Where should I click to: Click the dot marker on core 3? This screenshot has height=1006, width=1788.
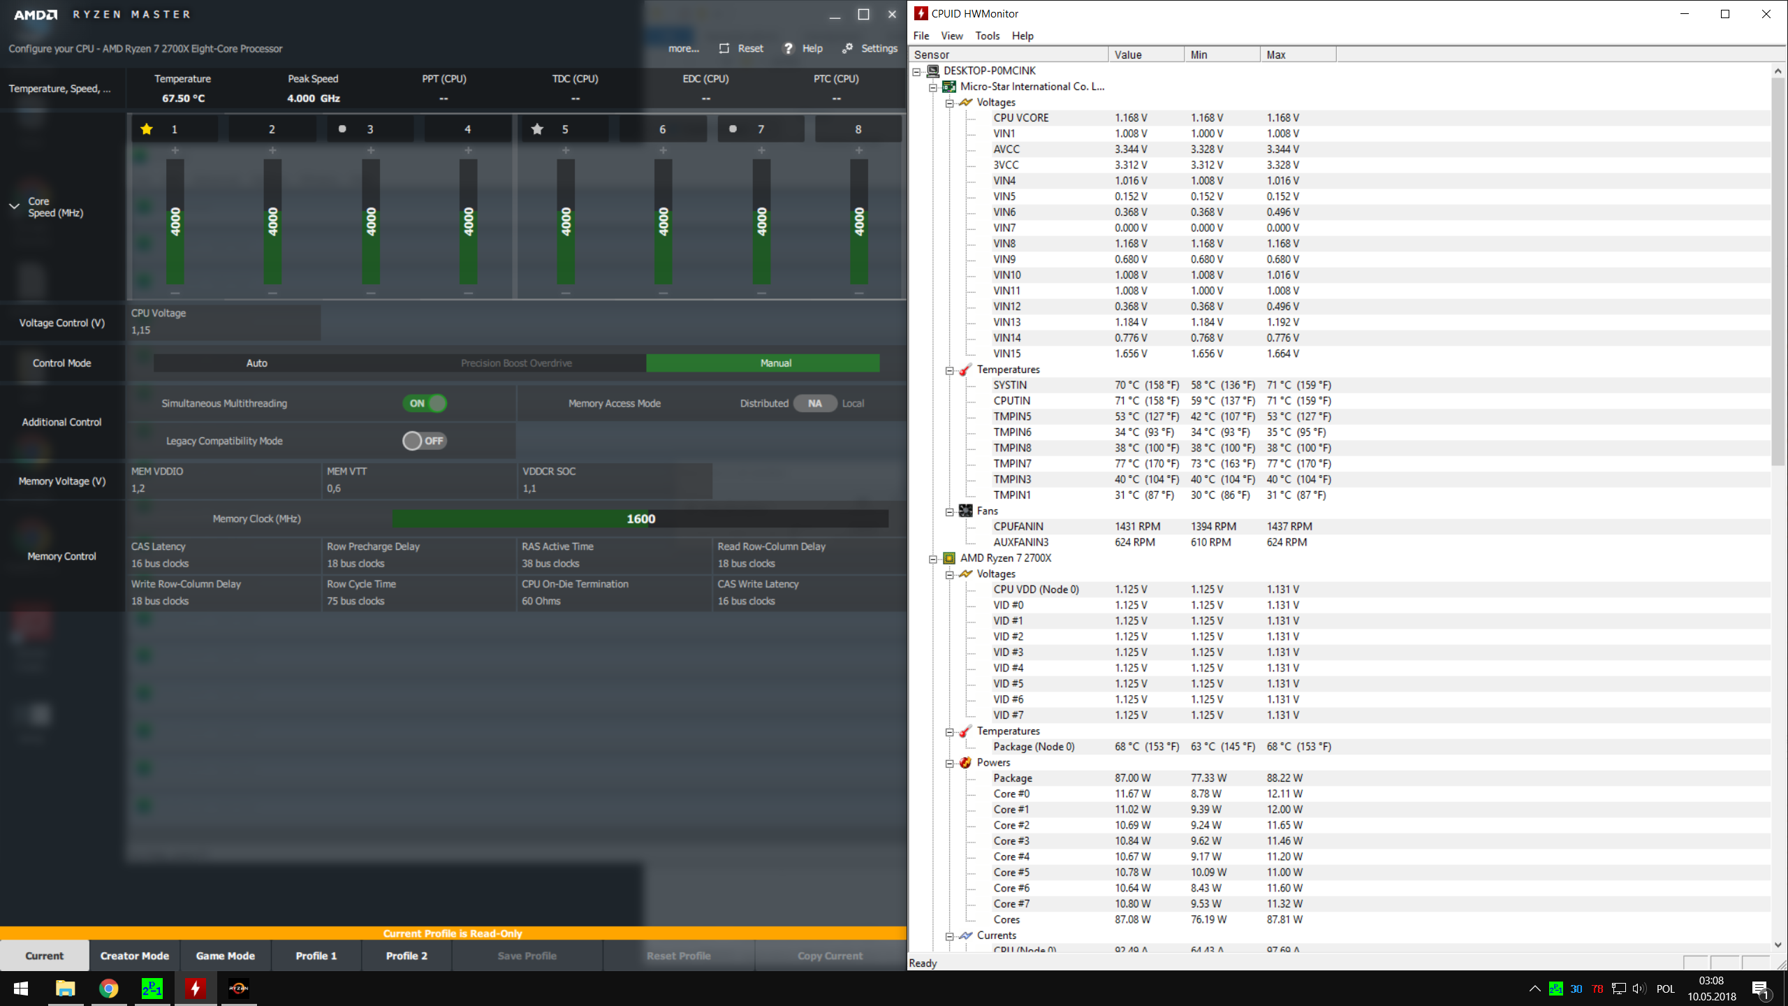342,129
